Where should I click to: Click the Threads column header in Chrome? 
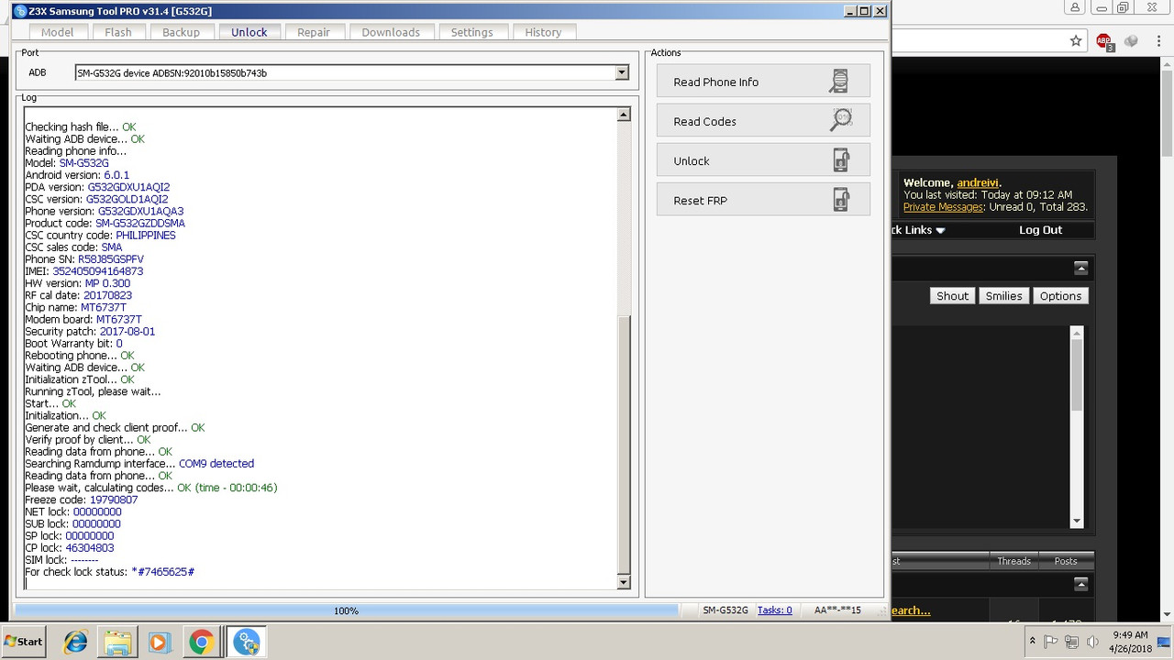click(1013, 561)
